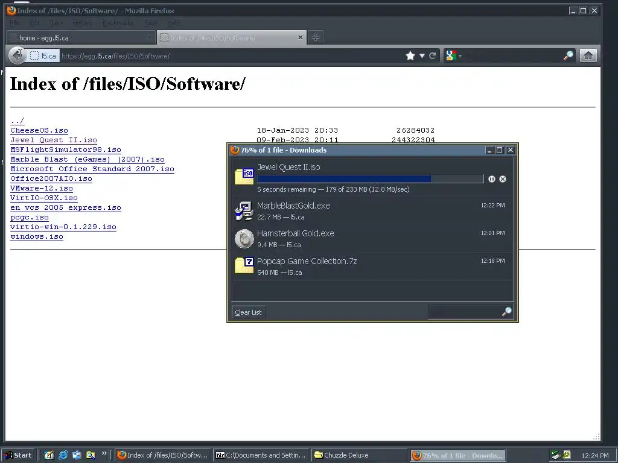Click en_vcs_2005_express.iso link

click(66, 207)
